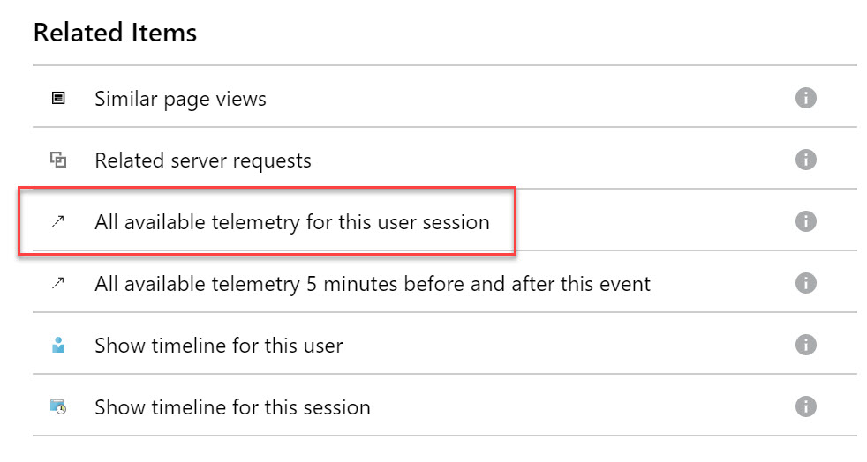Click the Related Items heading

coord(115,34)
